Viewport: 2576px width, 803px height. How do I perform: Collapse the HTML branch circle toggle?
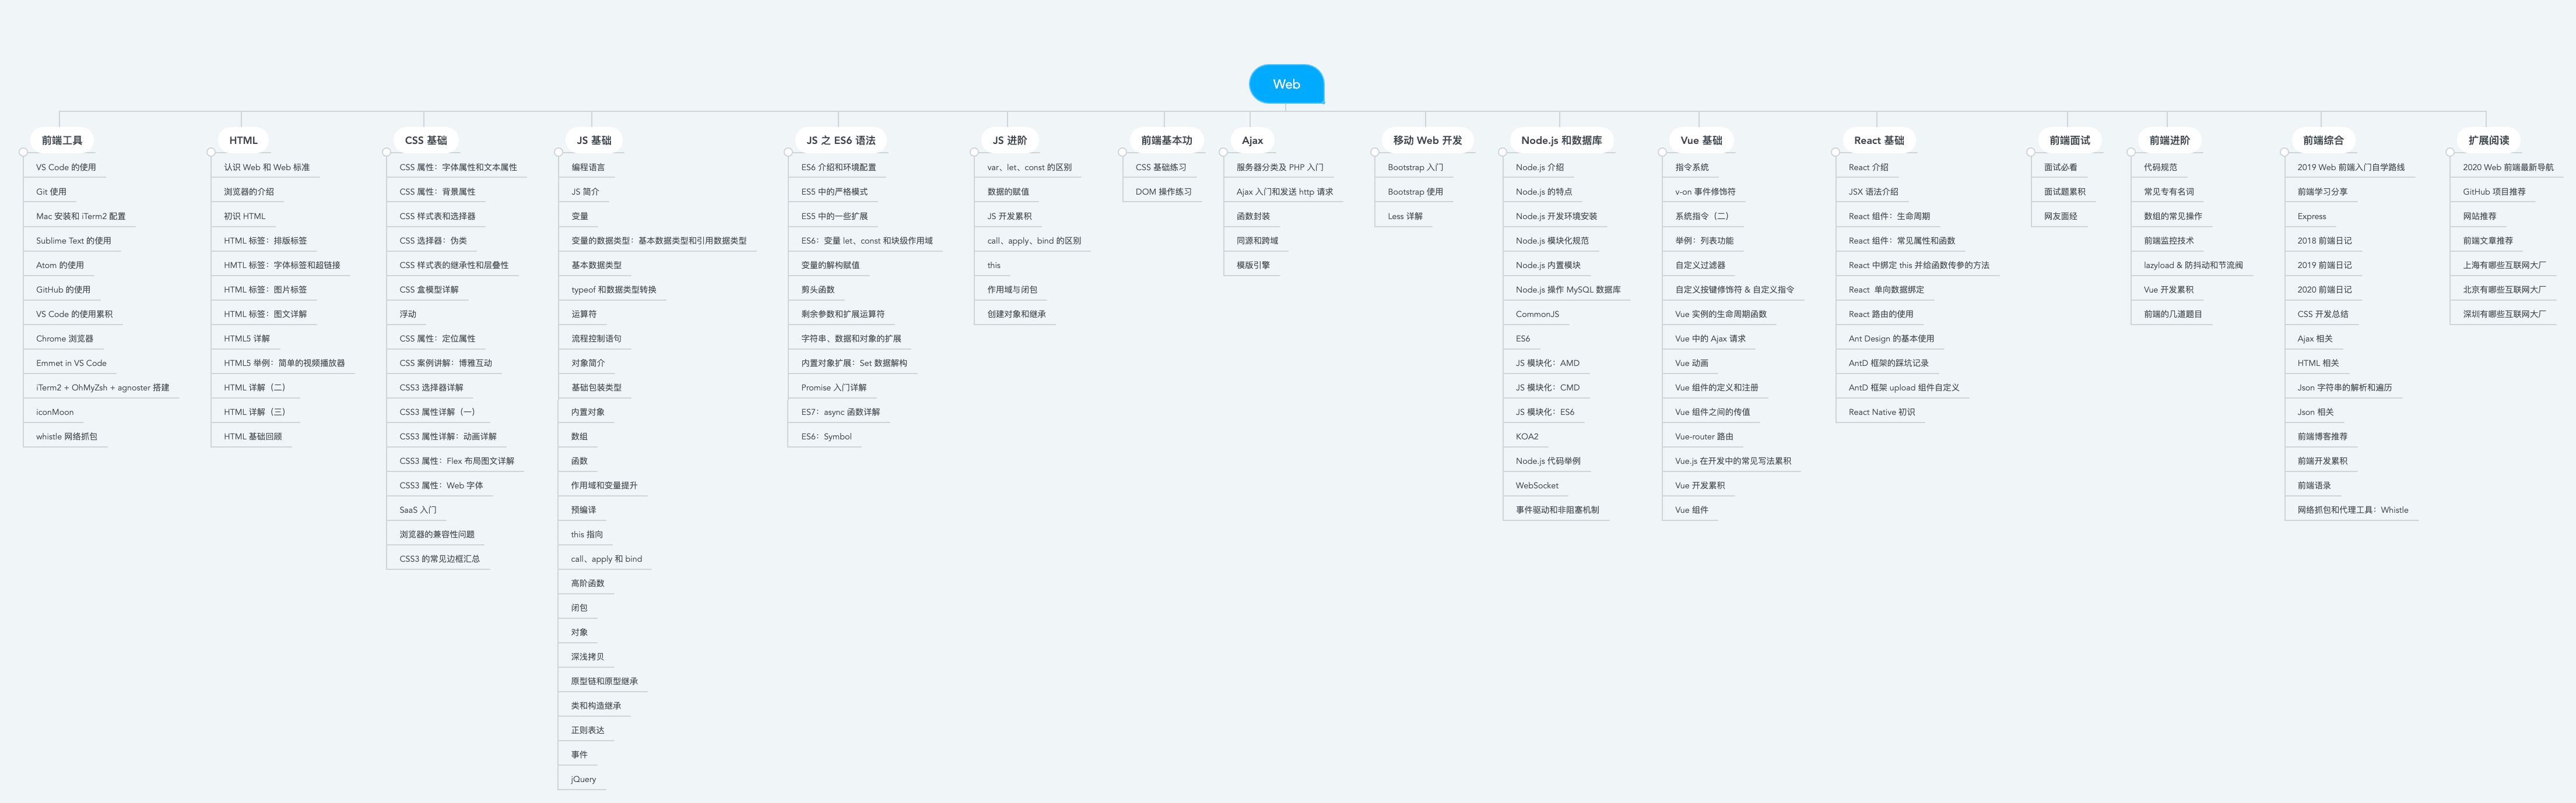211,152
